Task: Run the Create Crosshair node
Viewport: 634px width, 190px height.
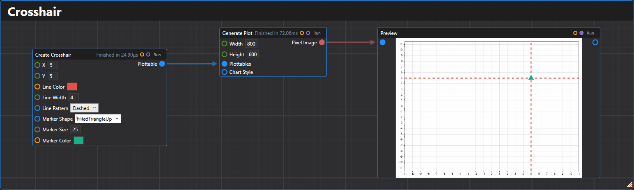Action: (157, 55)
